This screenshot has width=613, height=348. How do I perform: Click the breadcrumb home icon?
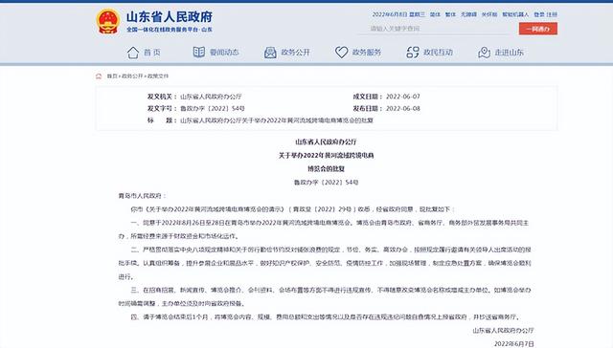tap(99, 76)
